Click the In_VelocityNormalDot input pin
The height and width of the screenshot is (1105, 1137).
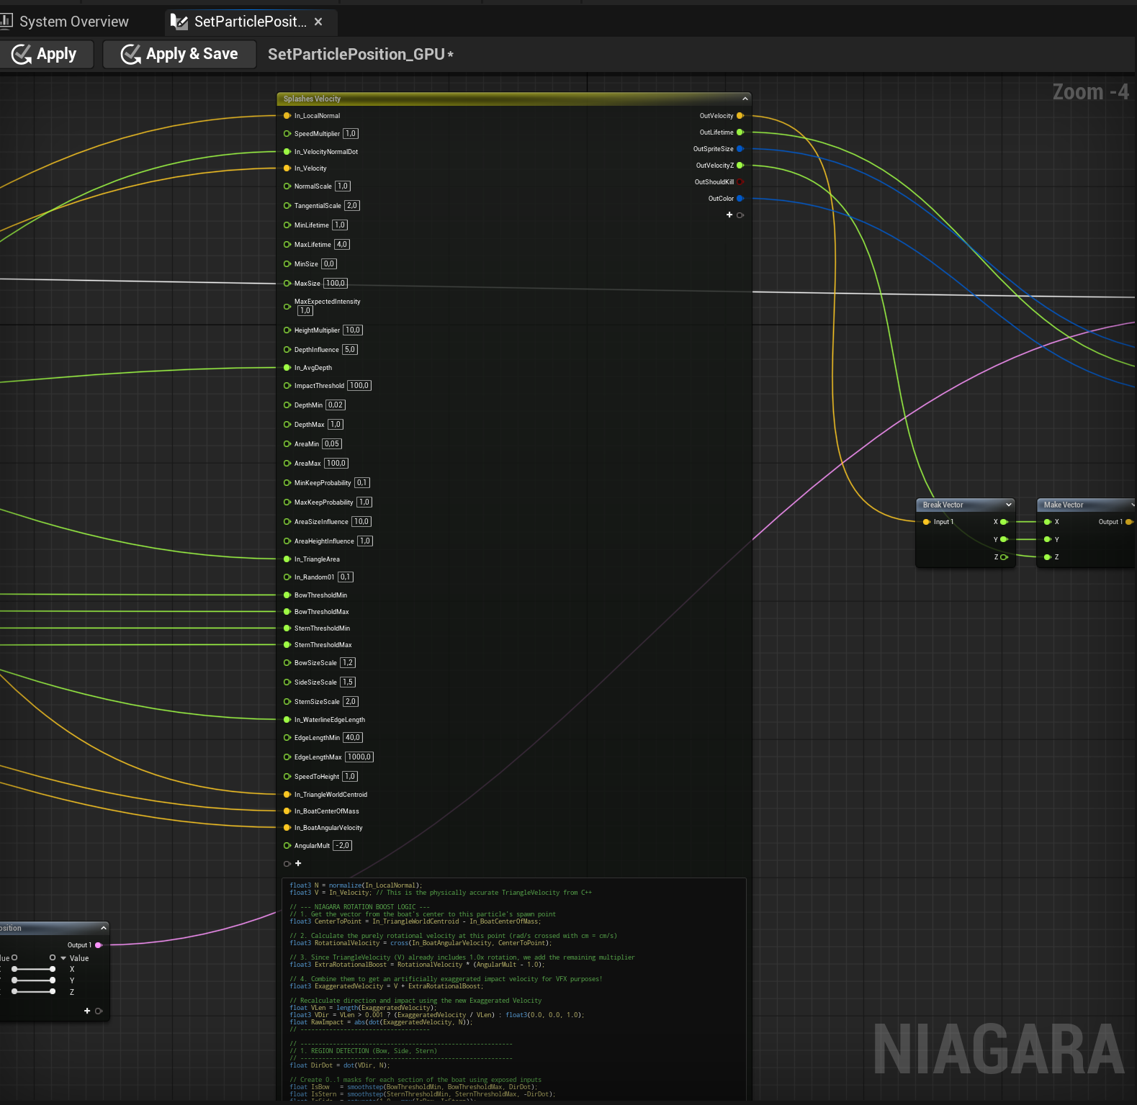coord(287,152)
